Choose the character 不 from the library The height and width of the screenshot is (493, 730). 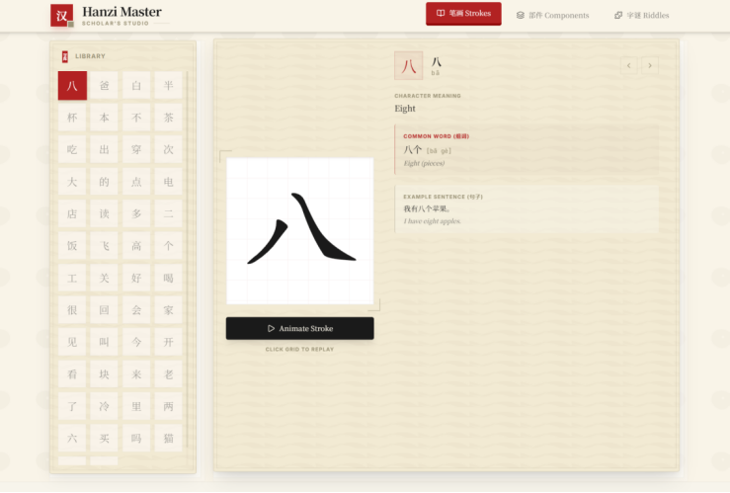point(136,118)
